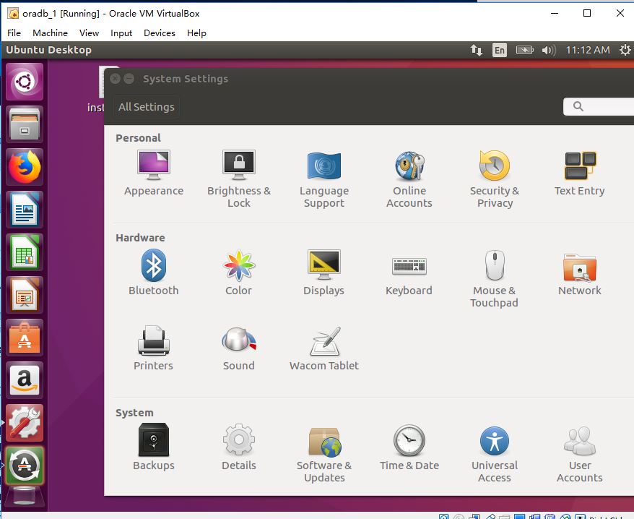The width and height of the screenshot is (634, 519).
Task: Open the 11:12 AM clock menu
Action: [x=588, y=50]
